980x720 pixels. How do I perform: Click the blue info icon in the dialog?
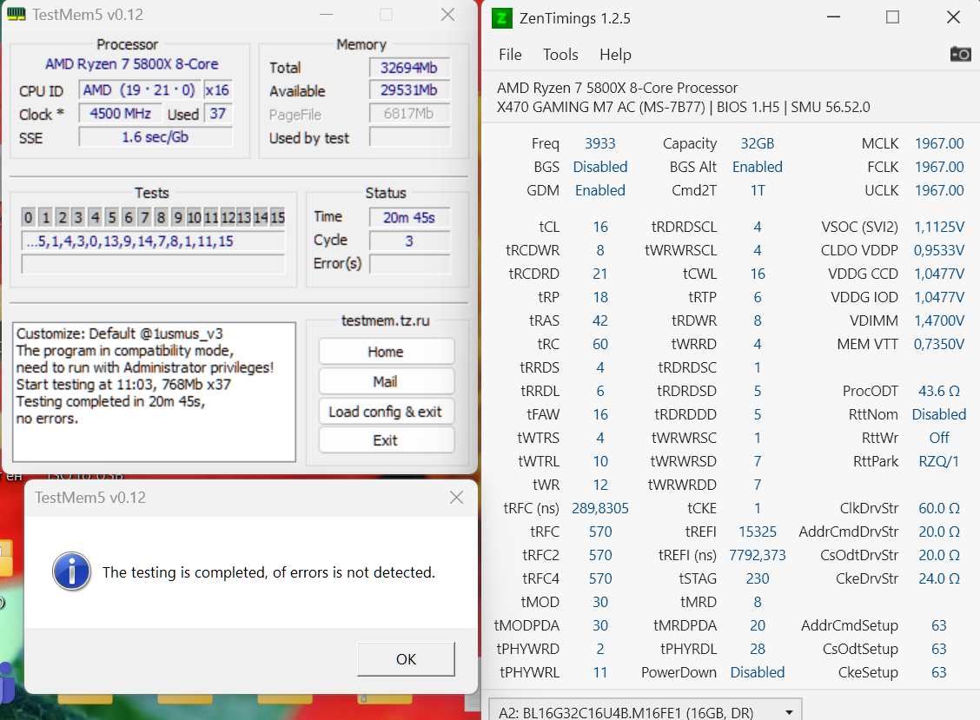tap(72, 571)
